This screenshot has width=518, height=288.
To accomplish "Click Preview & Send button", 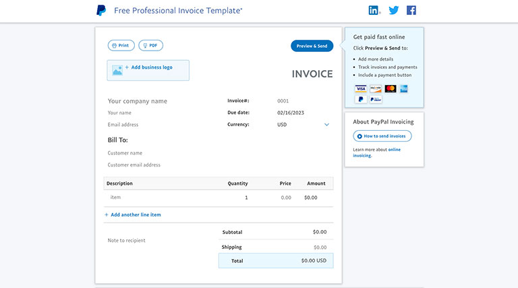I will 312,46.
